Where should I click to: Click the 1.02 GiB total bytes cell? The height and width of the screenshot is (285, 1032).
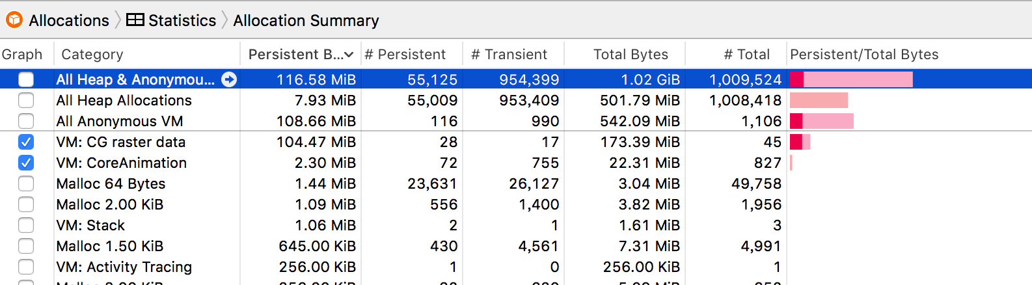tap(650, 79)
